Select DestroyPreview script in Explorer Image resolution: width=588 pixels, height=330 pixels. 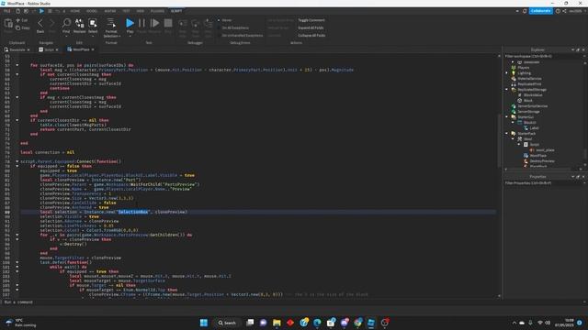tap(542, 161)
